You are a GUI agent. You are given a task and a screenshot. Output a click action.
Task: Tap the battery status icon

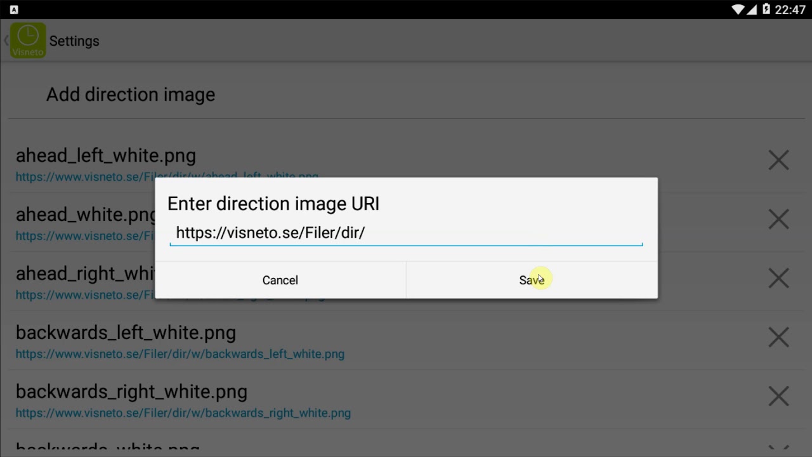[x=766, y=10]
